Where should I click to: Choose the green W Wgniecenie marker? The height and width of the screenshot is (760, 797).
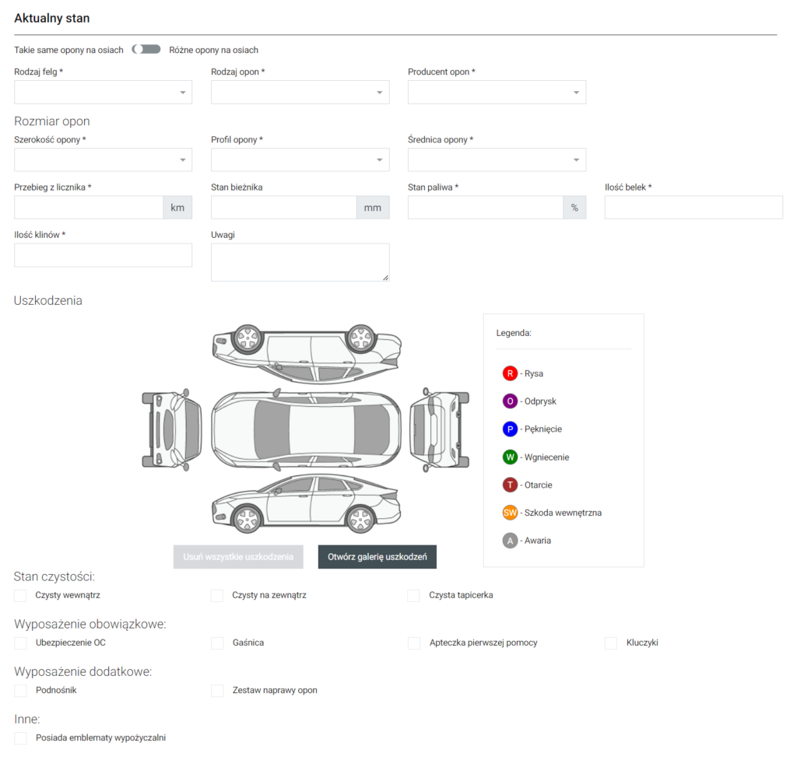pyautogui.click(x=510, y=457)
